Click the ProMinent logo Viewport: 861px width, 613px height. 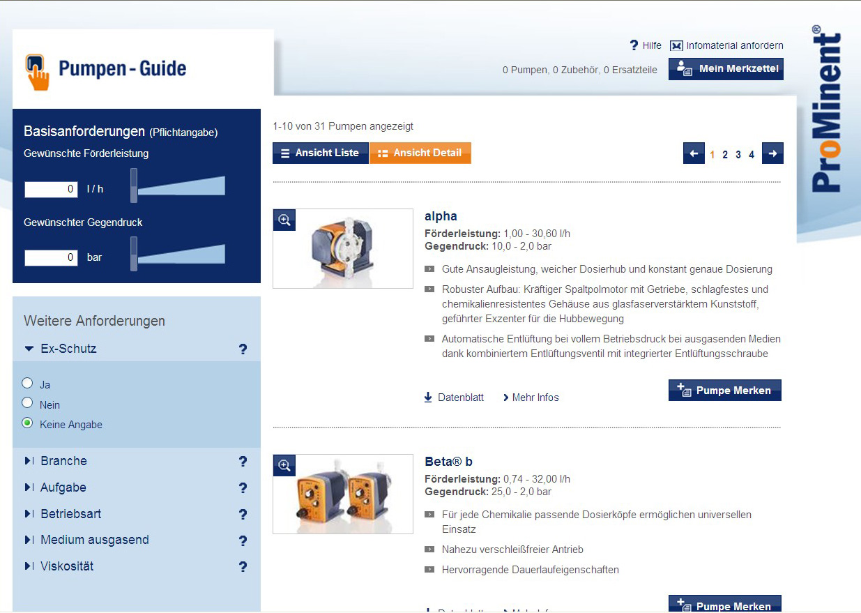tap(827, 109)
